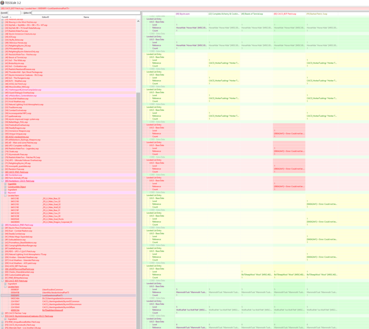Expand the Beasts of Tamriel.esp tree node
This screenshot has height=329, width=369.
2,58
